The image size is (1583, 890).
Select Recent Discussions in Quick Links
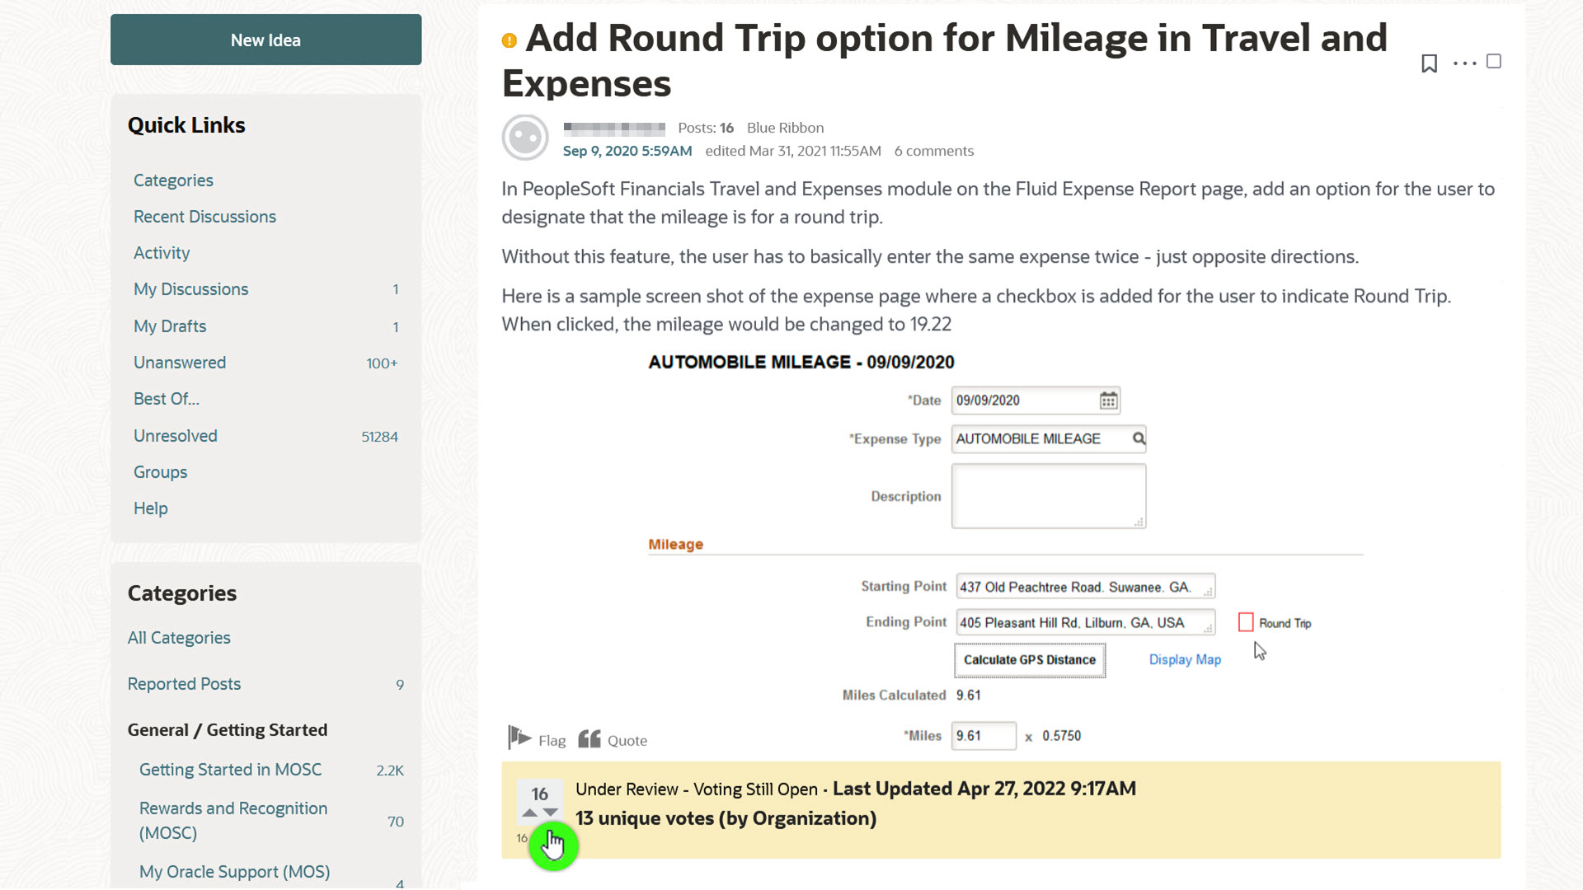tap(204, 216)
